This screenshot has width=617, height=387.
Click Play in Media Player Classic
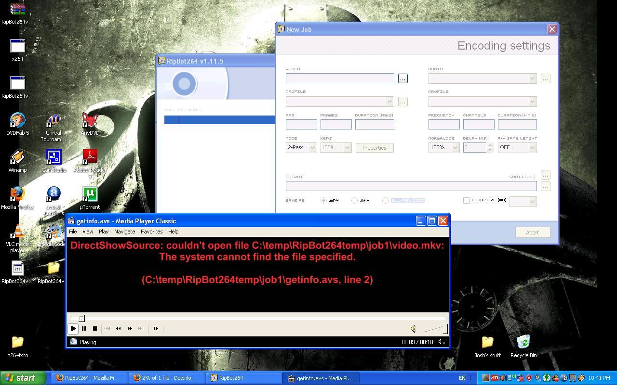point(73,329)
